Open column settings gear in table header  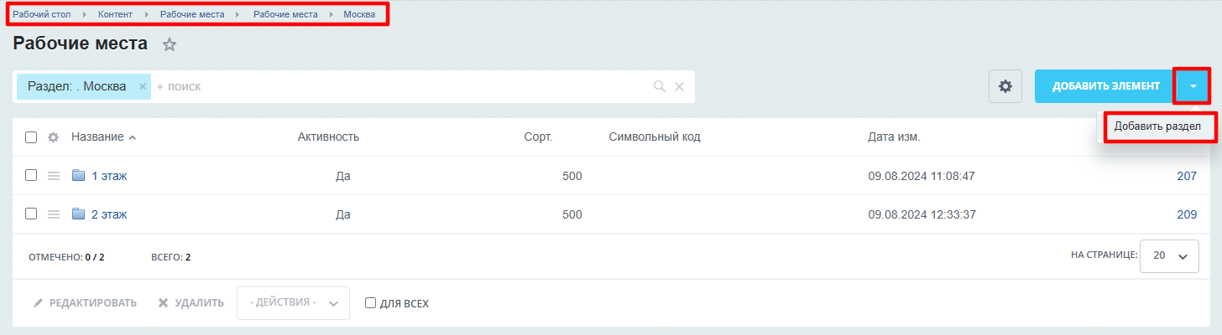(x=53, y=137)
